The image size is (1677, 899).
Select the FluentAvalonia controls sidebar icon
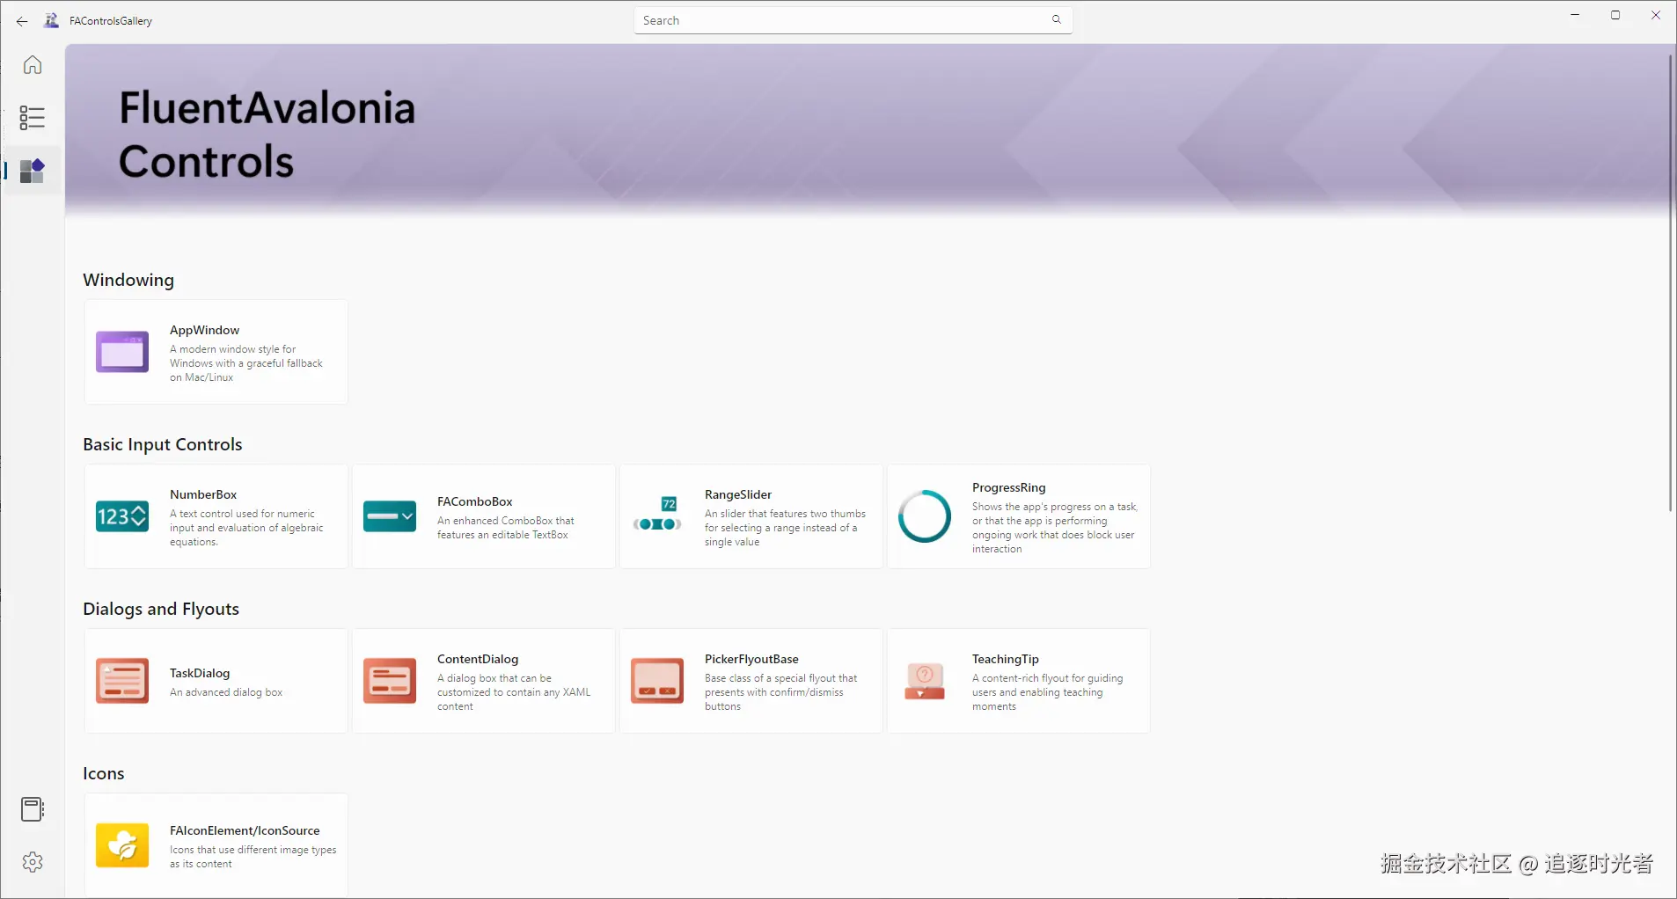tap(33, 171)
